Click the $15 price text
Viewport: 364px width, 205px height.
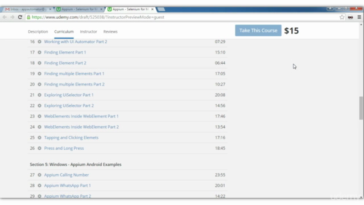point(292,31)
